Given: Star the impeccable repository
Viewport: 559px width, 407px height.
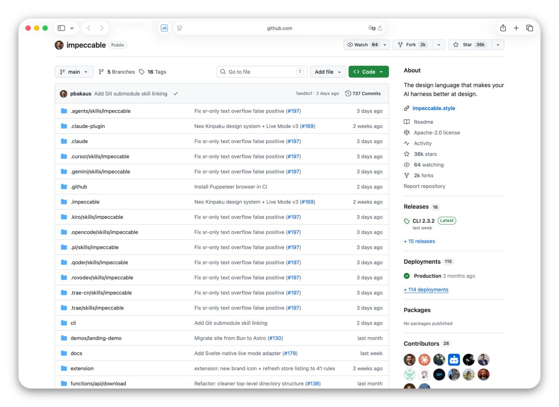Looking at the screenshot, I should [x=470, y=45].
